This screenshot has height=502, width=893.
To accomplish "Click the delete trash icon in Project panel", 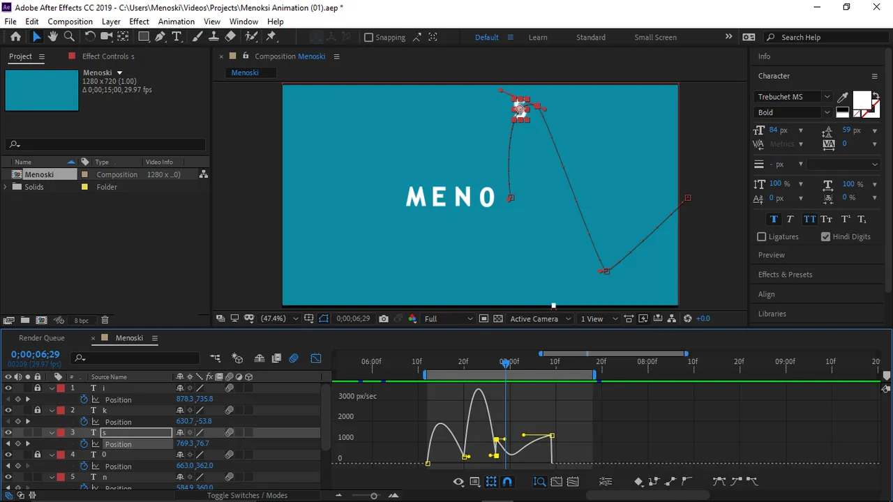I will [105, 320].
